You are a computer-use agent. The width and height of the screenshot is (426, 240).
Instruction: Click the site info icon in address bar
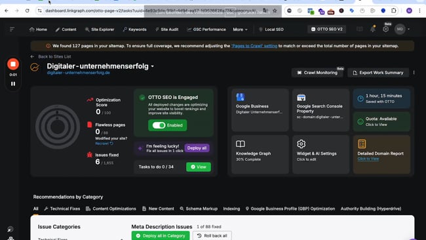click(x=40, y=10)
